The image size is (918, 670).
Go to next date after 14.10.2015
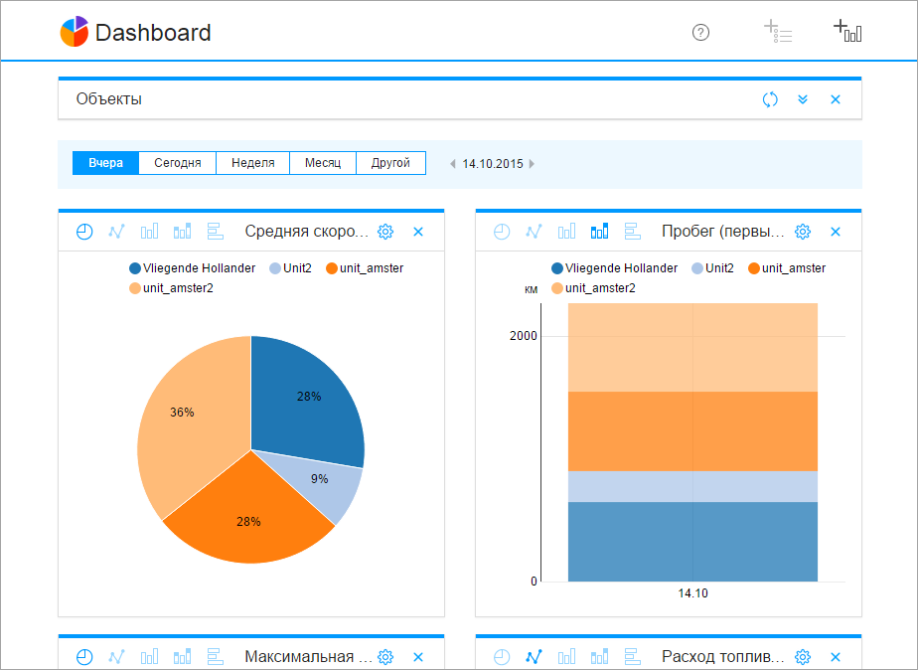coord(532,164)
